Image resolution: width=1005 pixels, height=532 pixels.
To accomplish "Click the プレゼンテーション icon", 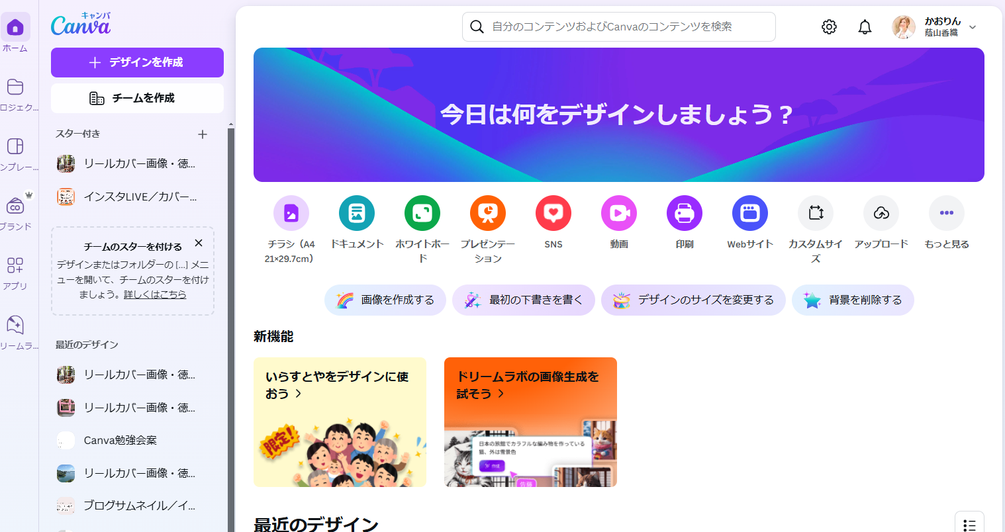I will click(487, 213).
